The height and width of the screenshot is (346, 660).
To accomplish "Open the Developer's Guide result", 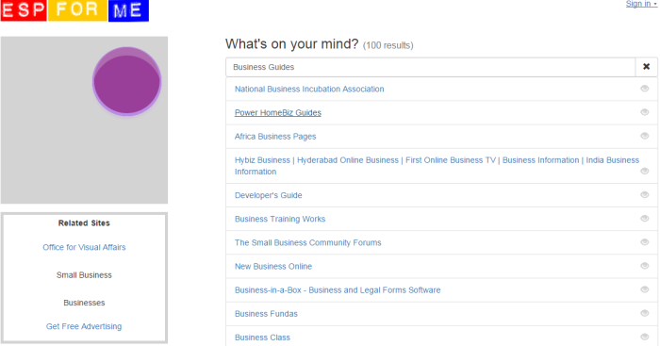I will (x=268, y=195).
